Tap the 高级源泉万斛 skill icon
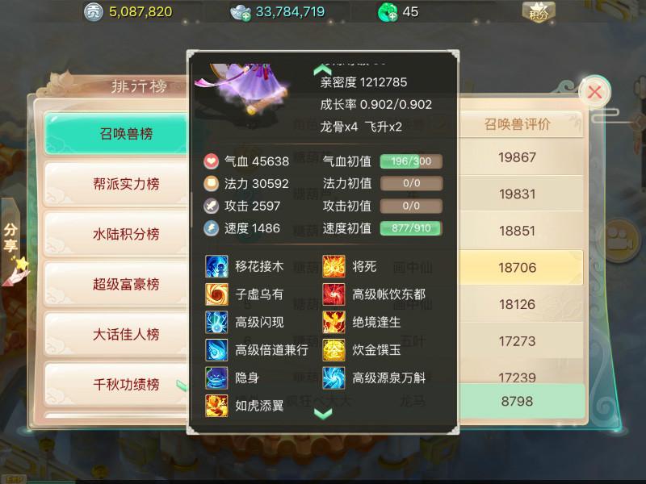The image size is (646, 484). 333,378
